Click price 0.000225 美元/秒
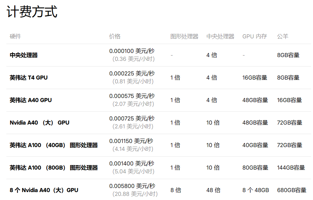This screenshot has height=200, width=313. 132,74
